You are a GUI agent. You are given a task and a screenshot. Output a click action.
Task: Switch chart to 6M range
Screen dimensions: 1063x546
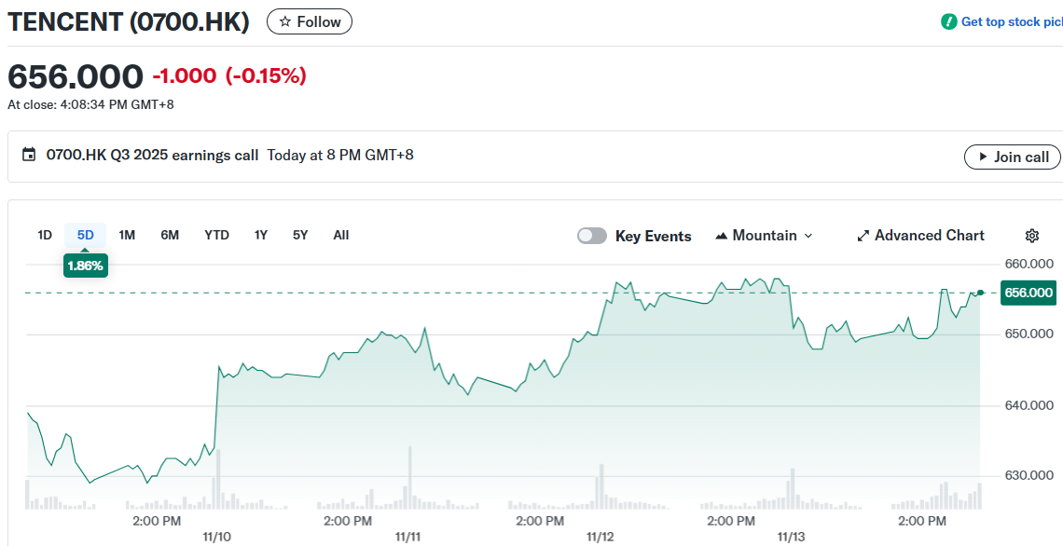coord(170,235)
